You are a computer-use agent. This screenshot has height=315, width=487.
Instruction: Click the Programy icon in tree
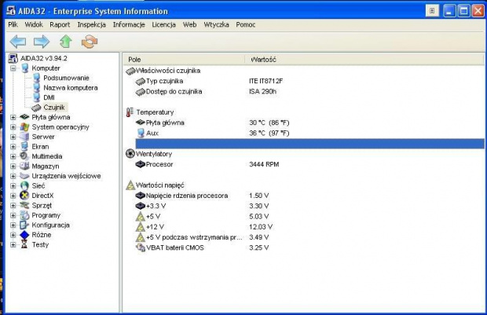(x=24, y=215)
